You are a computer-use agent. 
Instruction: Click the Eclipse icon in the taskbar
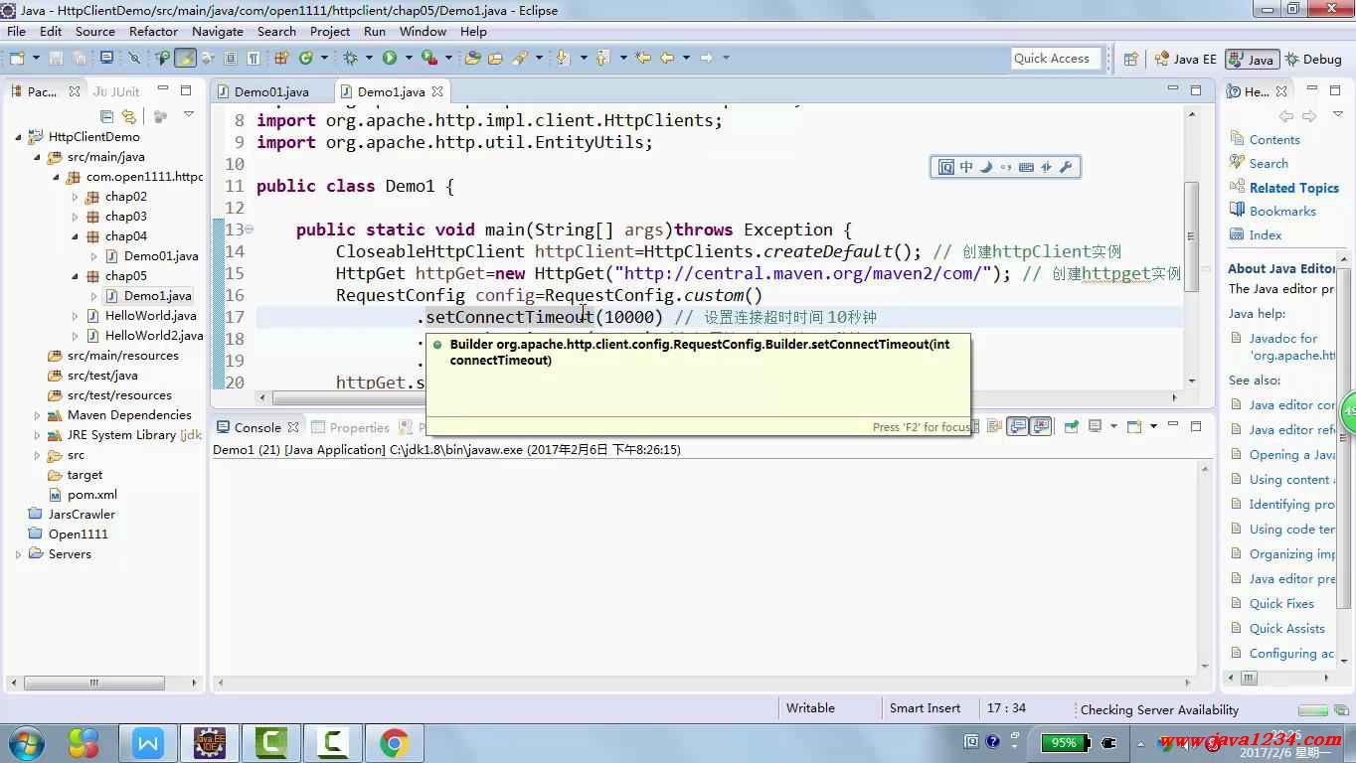coord(209,742)
